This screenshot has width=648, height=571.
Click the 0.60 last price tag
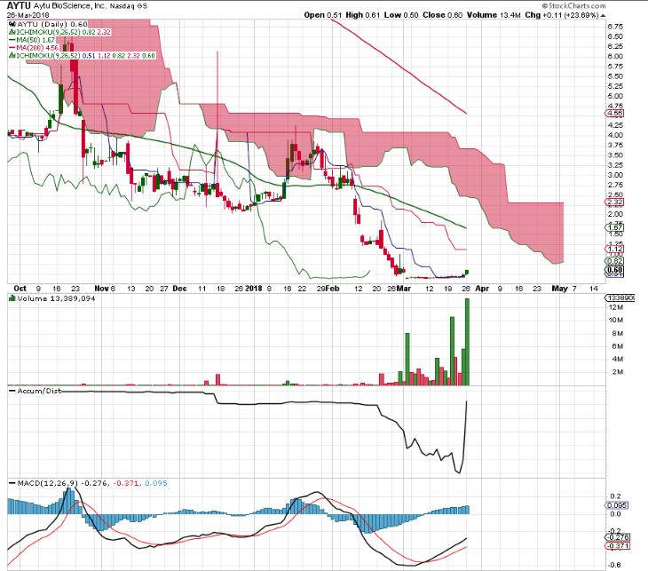click(614, 270)
